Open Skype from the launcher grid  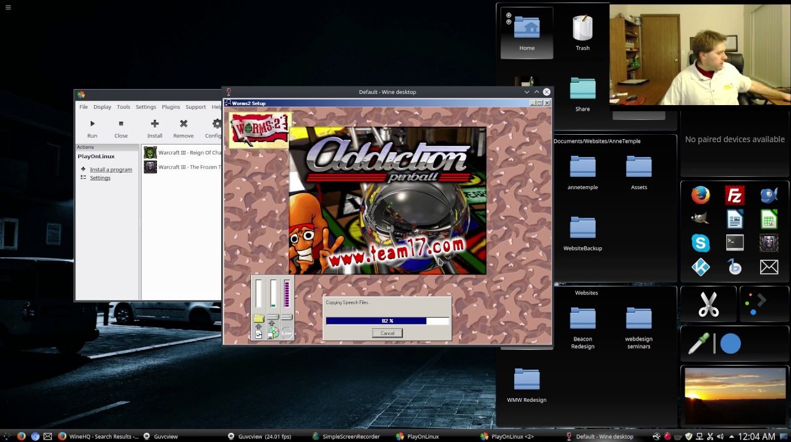click(700, 243)
